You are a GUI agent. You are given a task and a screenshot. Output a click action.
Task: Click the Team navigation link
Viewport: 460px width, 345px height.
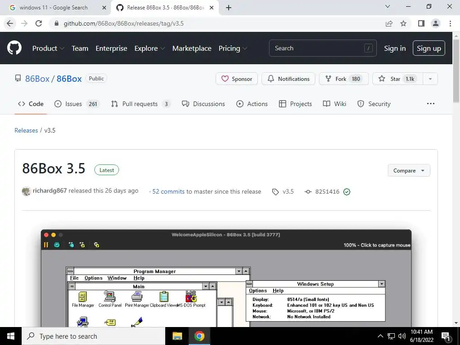point(80,49)
